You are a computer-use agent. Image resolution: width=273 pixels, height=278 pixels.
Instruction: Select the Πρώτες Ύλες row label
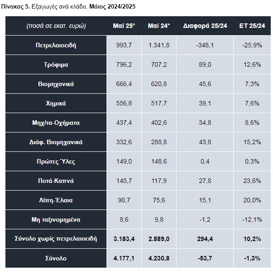[56, 161]
